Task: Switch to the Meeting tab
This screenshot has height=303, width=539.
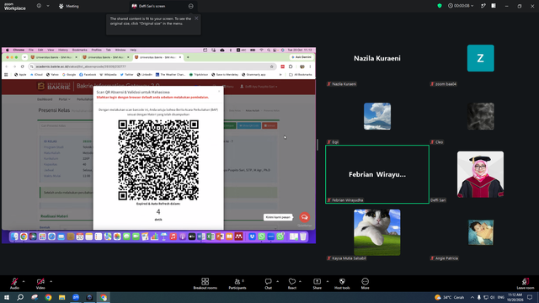Action: click(x=69, y=6)
